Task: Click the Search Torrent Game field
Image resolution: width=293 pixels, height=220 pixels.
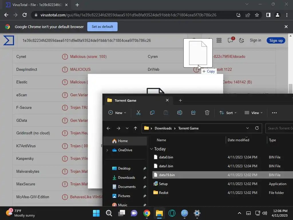Action: pyautogui.click(x=279, y=128)
